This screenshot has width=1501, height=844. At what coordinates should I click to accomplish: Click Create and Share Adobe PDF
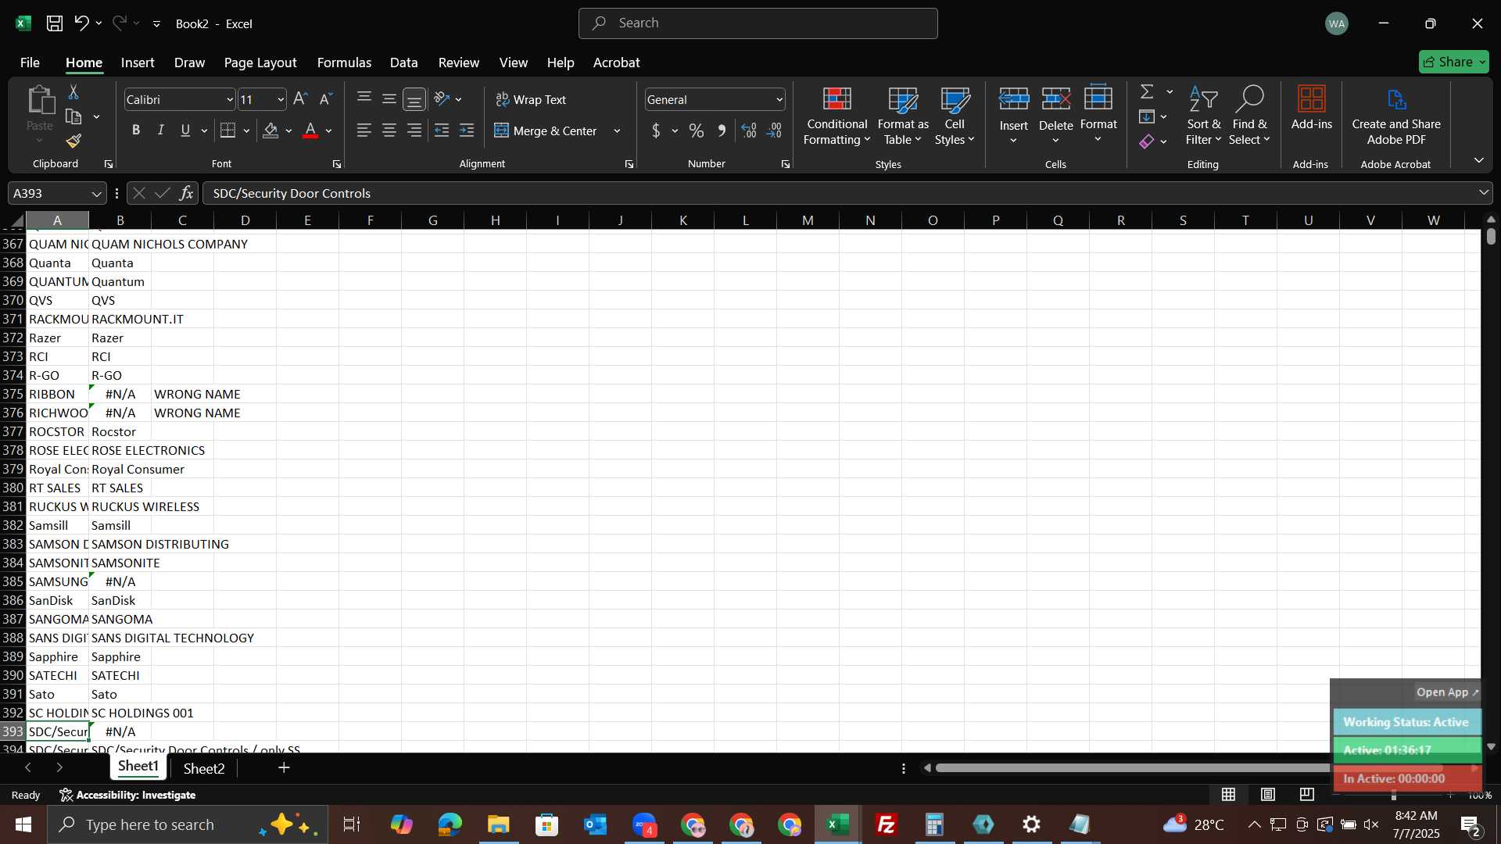click(x=1395, y=116)
